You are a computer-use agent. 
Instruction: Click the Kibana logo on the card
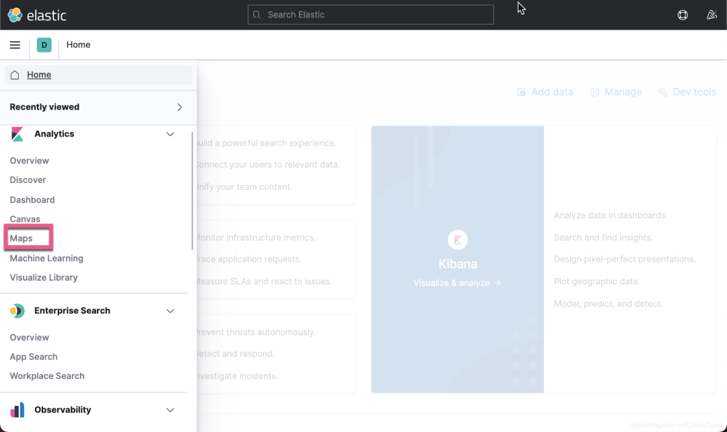(458, 240)
